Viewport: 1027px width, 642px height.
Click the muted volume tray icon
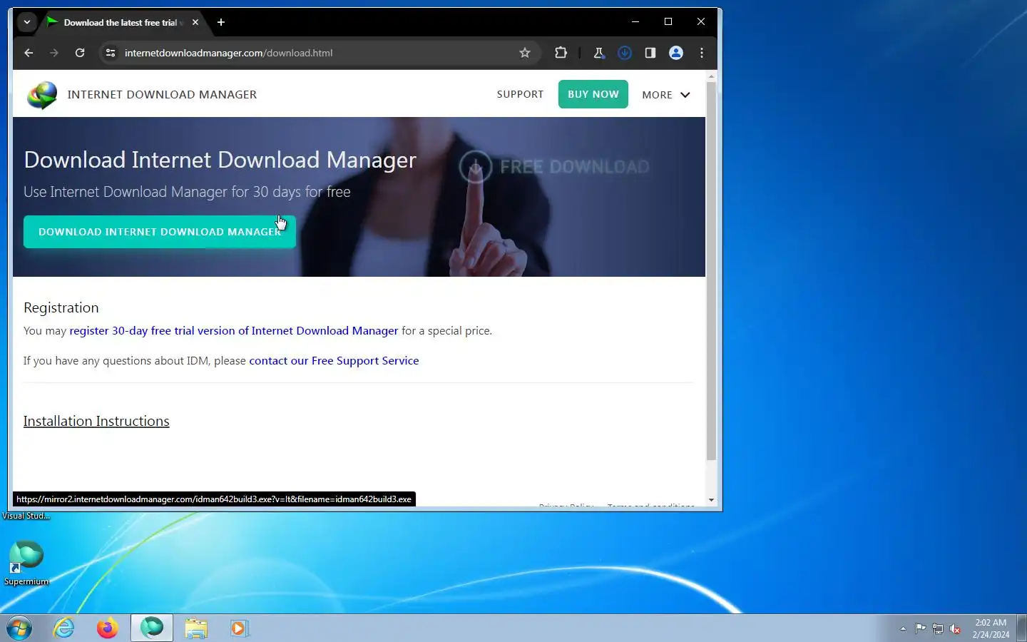955,629
